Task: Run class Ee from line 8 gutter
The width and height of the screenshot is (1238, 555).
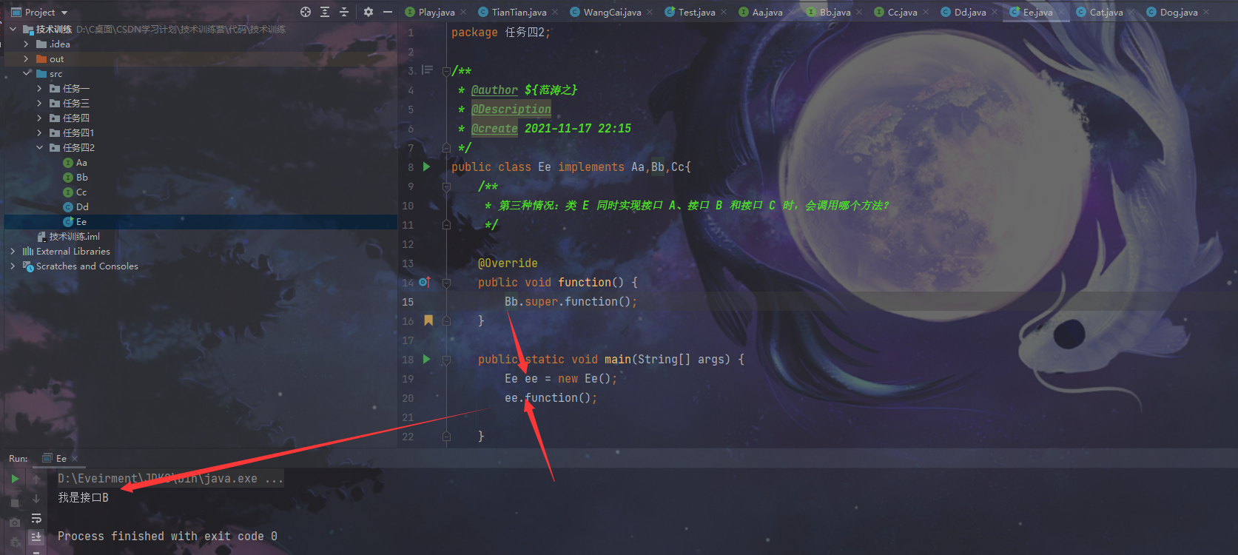Action: click(427, 166)
